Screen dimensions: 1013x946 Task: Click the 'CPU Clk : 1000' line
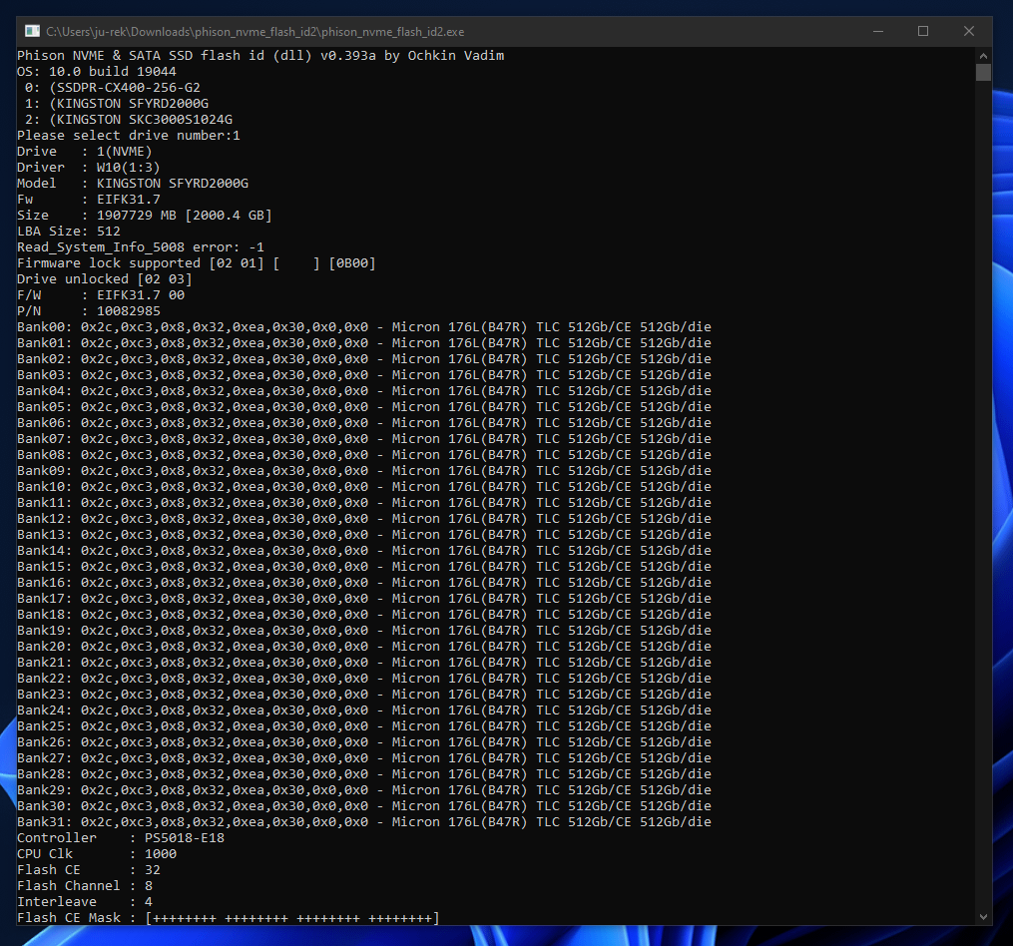[x=97, y=853]
